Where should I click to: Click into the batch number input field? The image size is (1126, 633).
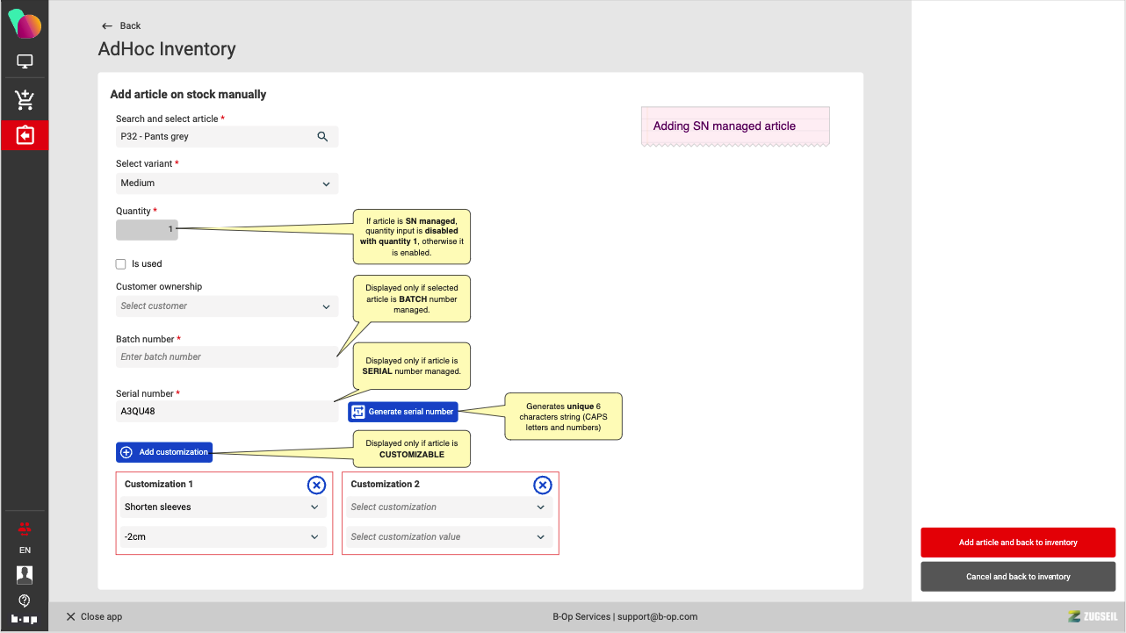(x=227, y=357)
